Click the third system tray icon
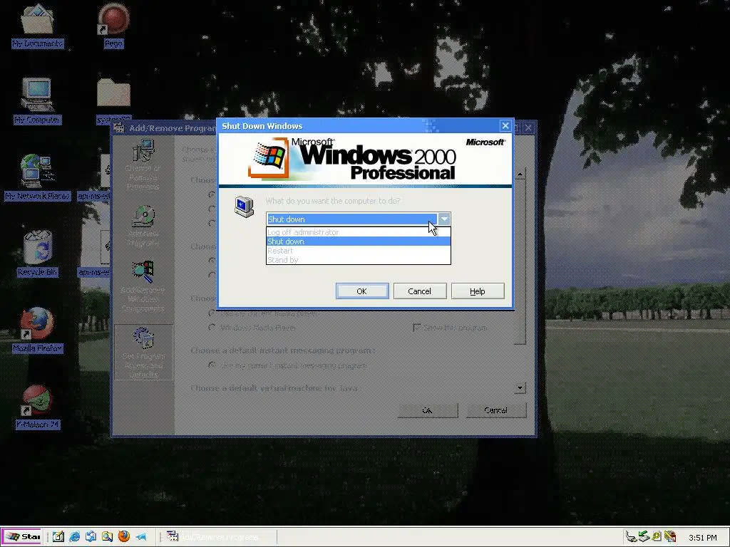Screen dimensions: 730x547 pyautogui.click(x=657, y=537)
